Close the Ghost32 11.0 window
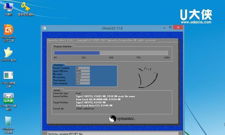The height and width of the screenshot is (135, 225). coord(178,27)
